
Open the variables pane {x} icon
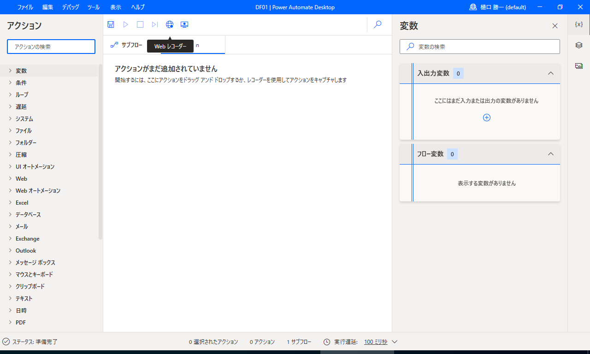pos(579,24)
